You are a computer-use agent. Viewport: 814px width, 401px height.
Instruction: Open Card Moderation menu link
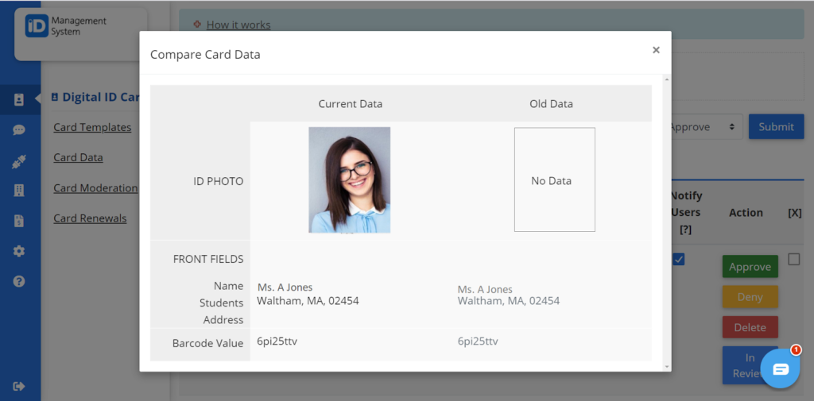click(95, 187)
